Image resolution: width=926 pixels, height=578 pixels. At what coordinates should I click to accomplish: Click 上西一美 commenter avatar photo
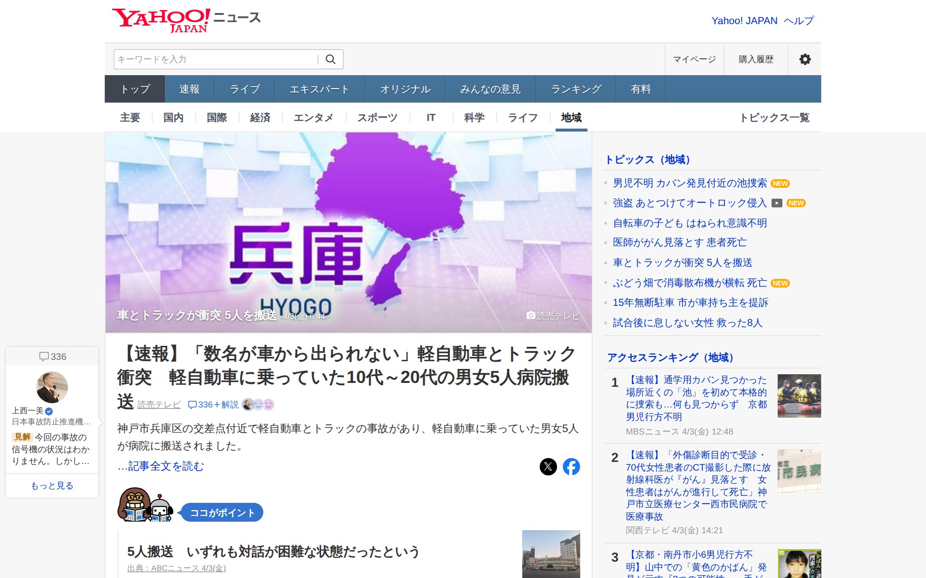tap(52, 387)
